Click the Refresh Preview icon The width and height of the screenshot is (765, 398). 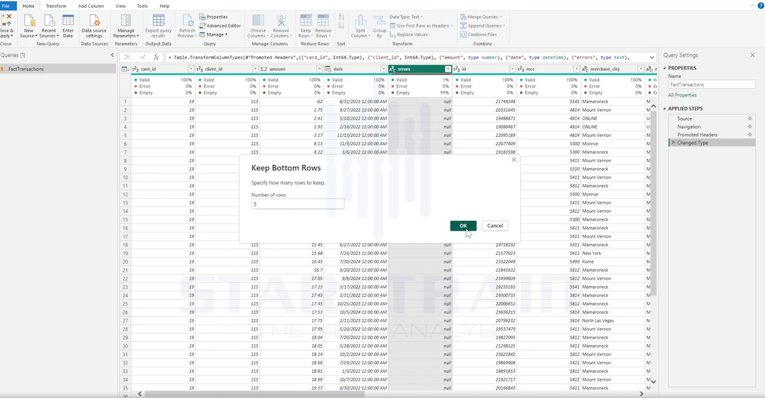pyautogui.click(x=187, y=20)
